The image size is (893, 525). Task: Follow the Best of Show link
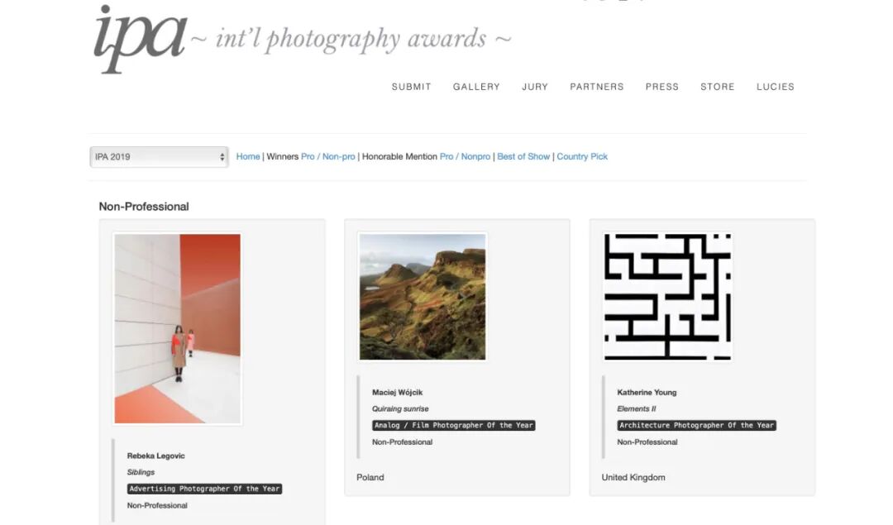tap(523, 156)
